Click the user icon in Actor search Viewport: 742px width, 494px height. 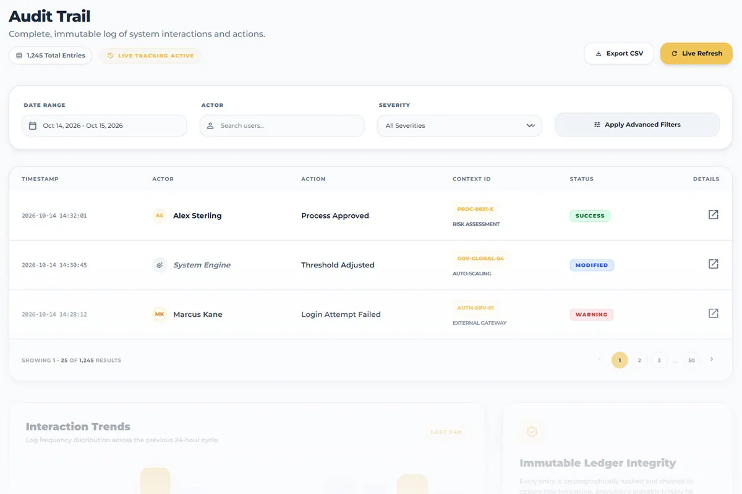(x=210, y=125)
